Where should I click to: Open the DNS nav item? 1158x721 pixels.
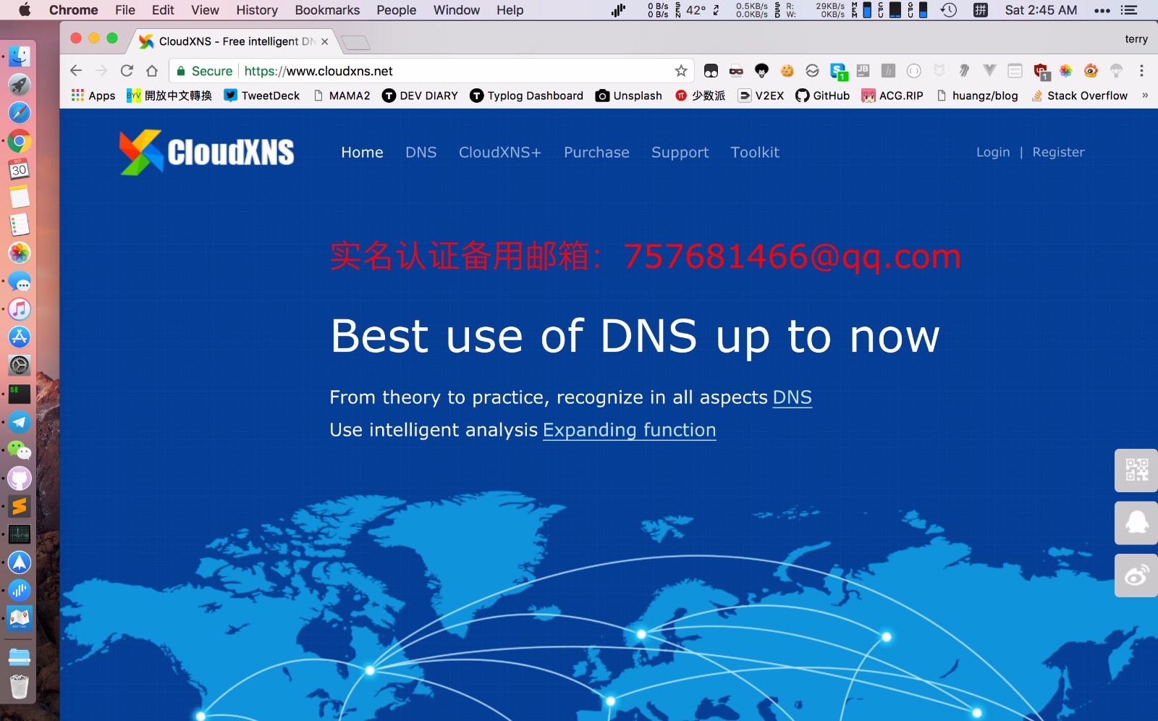click(x=421, y=152)
